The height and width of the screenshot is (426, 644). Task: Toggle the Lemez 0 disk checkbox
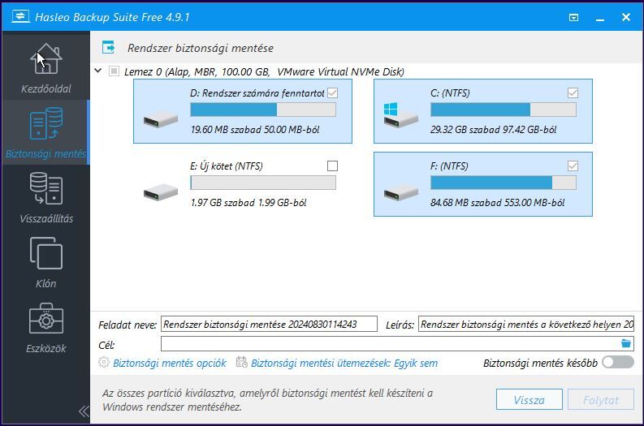coord(114,71)
